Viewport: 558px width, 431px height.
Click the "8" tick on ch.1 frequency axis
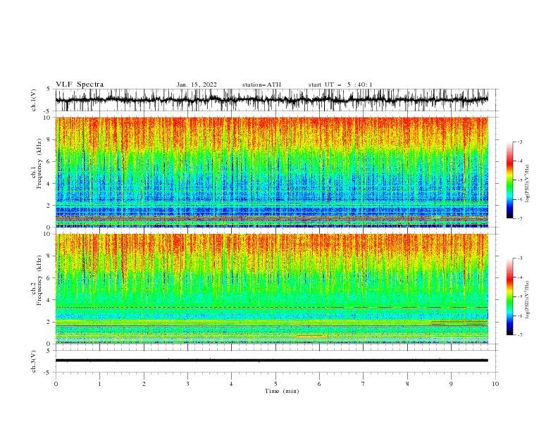(x=50, y=139)
